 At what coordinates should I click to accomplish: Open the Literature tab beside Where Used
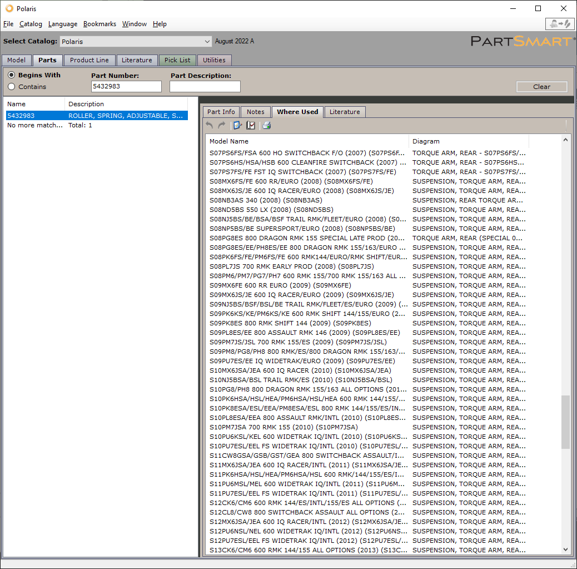(x=345, y=112)
